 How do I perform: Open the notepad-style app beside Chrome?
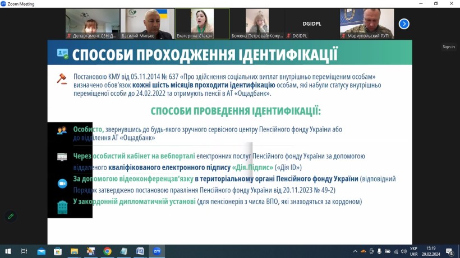[x=124, y=251]
